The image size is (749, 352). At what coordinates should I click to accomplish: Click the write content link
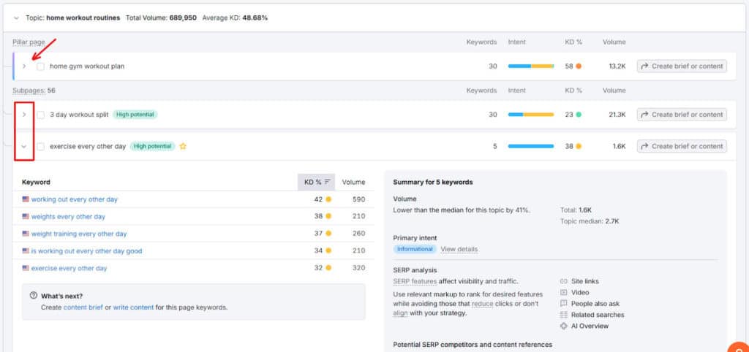[133, 307]
